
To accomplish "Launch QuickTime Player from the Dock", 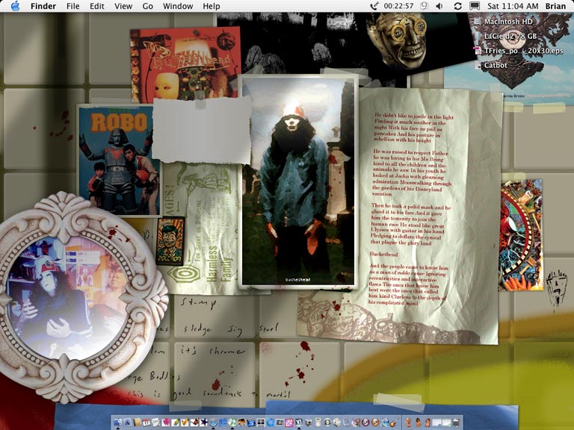I will (270, 423).
